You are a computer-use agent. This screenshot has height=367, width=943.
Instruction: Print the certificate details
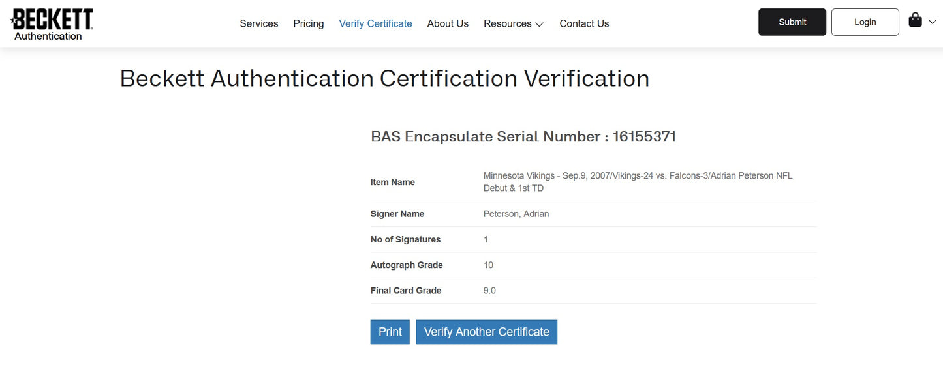(x=390, y=332)
